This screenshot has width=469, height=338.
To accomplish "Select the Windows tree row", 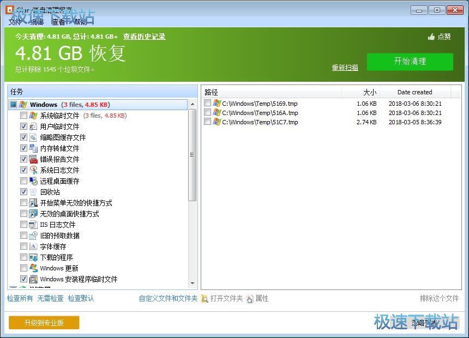I will tap(98, 104).
